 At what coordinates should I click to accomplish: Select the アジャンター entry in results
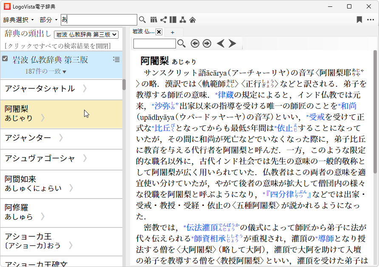tap(28, 137)
